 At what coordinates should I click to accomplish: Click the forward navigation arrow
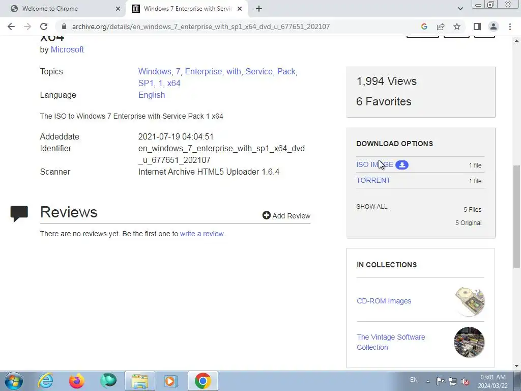[27, 26]
